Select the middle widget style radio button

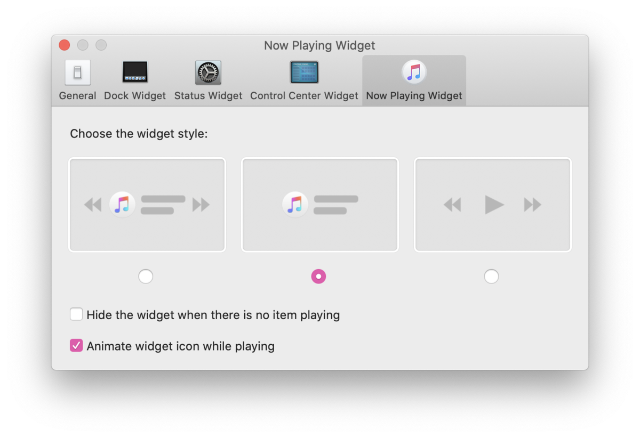pyautogui.click(x=318, y=277)
